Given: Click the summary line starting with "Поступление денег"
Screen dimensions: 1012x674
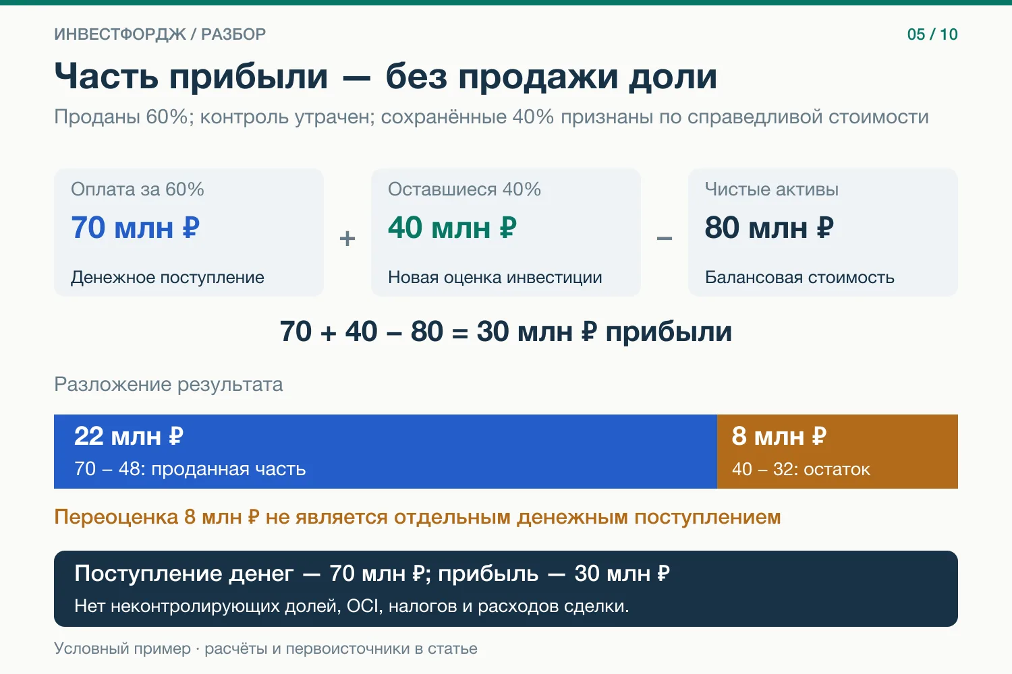Looking at the screenshot, I should point(372,574).
